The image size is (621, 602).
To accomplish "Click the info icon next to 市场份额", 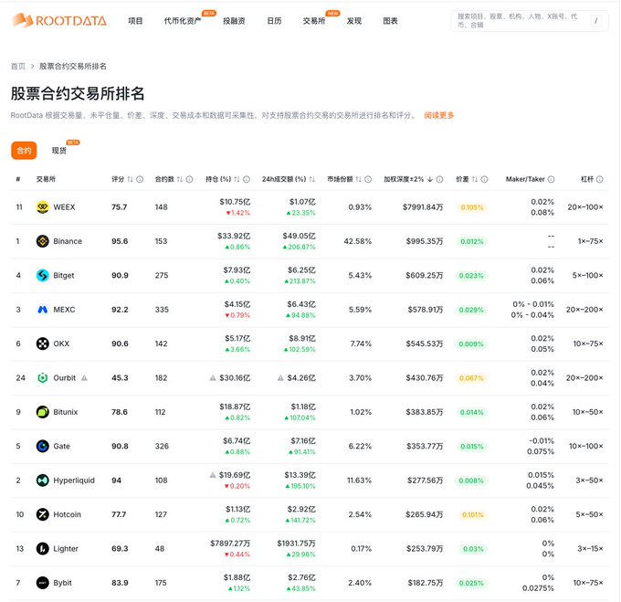I will coord(368,179).
